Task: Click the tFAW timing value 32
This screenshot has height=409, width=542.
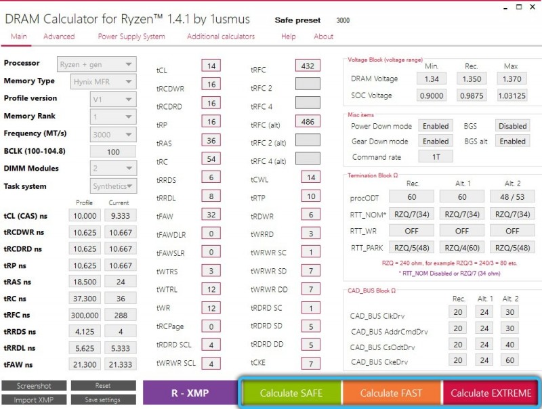Action: 211,215
